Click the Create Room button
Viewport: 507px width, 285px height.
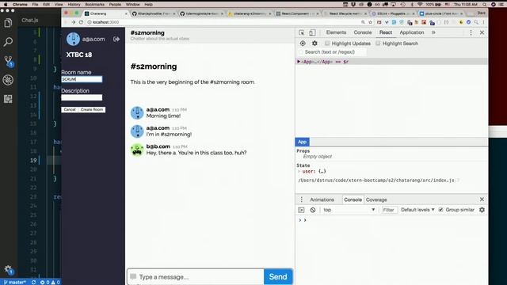tap(92, 109)
